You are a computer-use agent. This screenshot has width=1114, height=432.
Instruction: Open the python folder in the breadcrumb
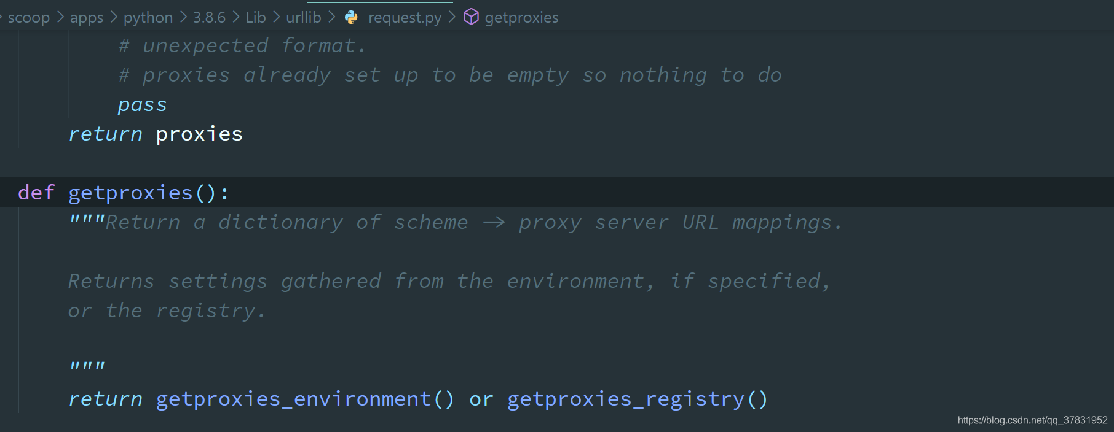[x=148, y=17]
